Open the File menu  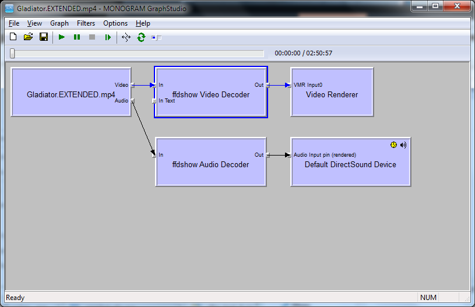(14, 23)
